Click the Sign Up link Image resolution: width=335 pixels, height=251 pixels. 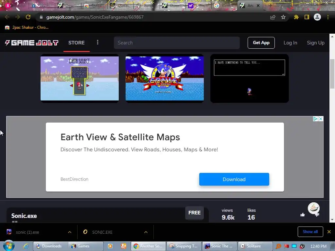316,43
